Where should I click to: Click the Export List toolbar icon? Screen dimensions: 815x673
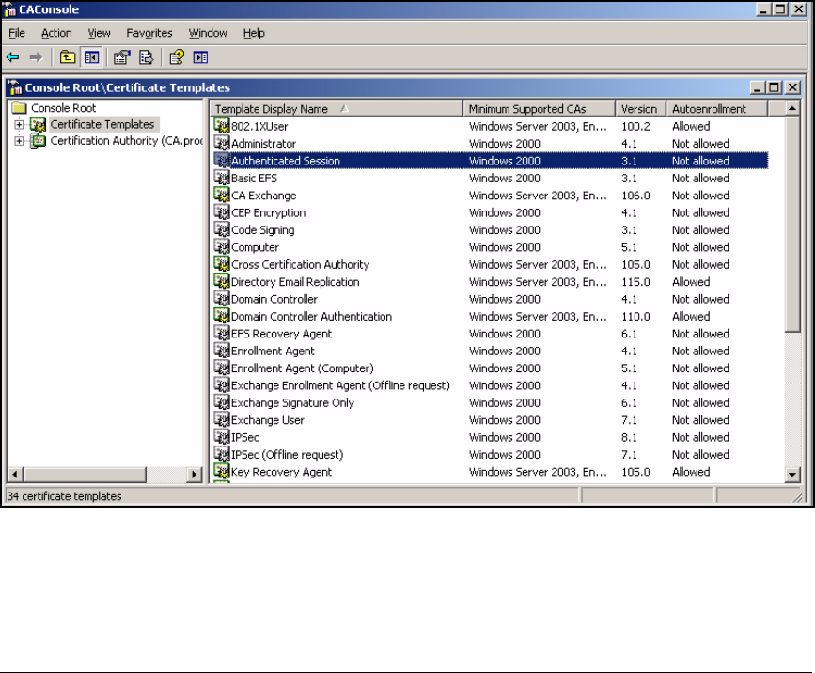(147, 57)
